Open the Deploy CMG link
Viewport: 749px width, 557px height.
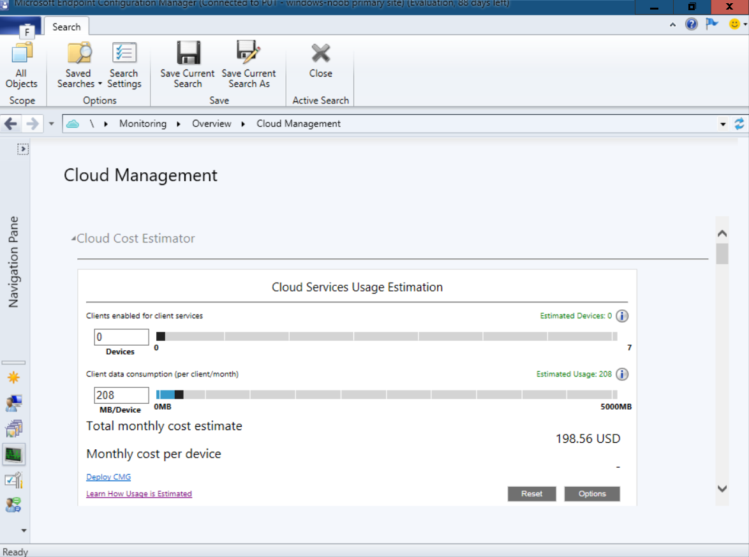108,477
